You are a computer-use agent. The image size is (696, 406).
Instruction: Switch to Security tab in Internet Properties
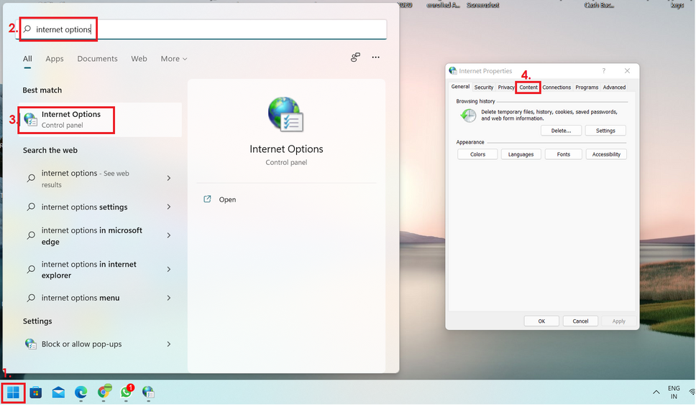484,88
